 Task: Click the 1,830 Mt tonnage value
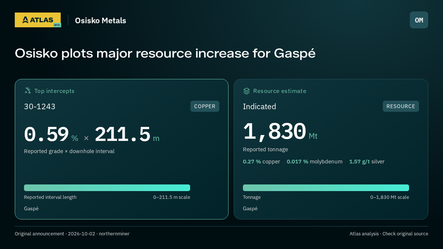pos(280,132)
